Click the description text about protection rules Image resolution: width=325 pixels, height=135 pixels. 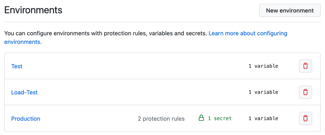pos(106,33)
